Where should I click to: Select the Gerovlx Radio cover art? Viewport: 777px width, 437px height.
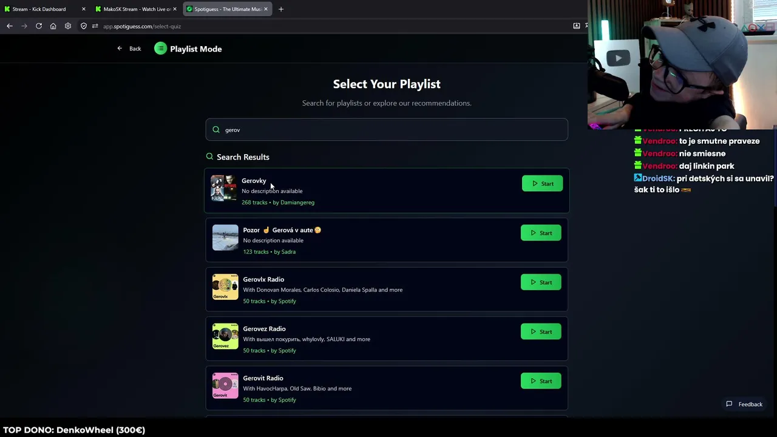click(225, 287)
